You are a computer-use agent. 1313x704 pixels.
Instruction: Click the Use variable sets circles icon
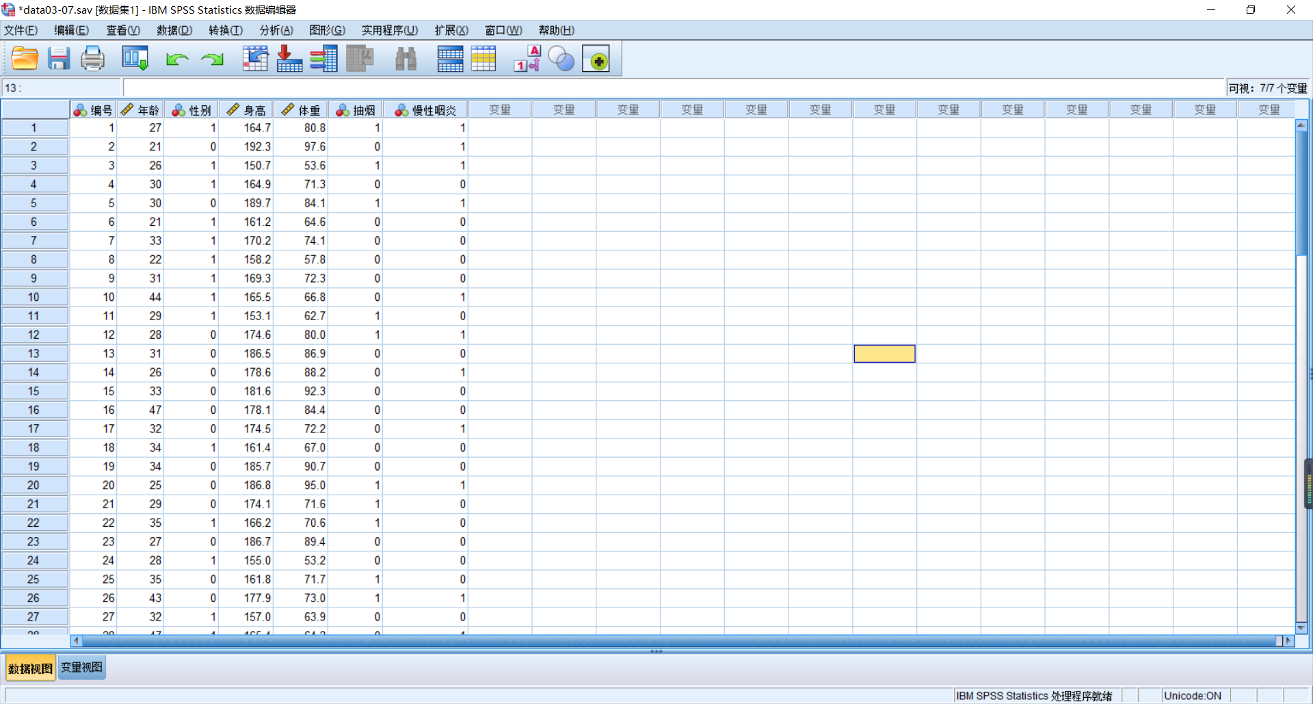click(x=561, y=59)
